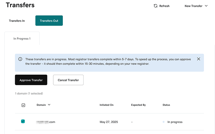Click the In progress status dot
Screen dimensions: 215x134
(x=164, y=122)
